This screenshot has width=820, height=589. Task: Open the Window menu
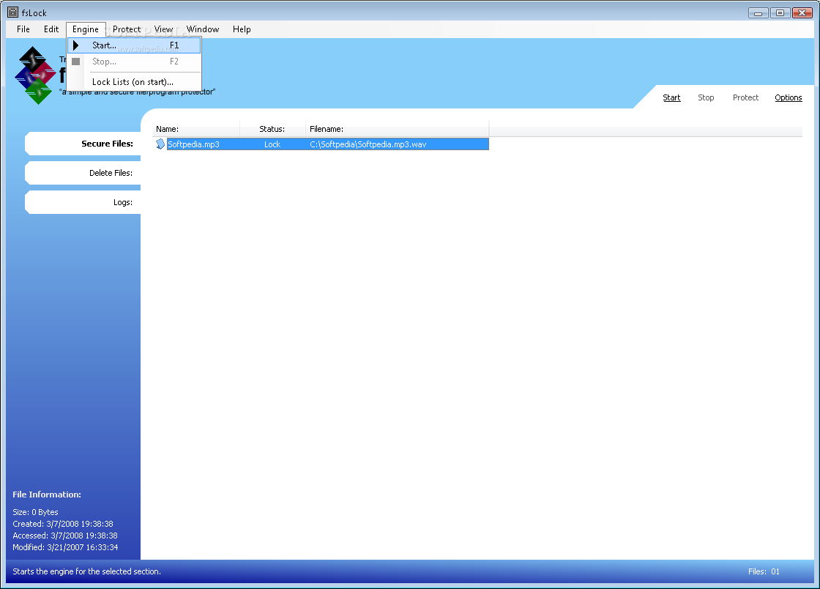pyautogui.click(x=202, y=29)
